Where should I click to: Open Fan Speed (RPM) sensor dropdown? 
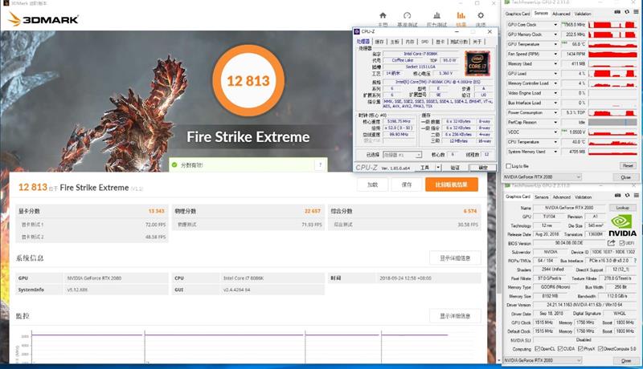click(x=555, y=54)
